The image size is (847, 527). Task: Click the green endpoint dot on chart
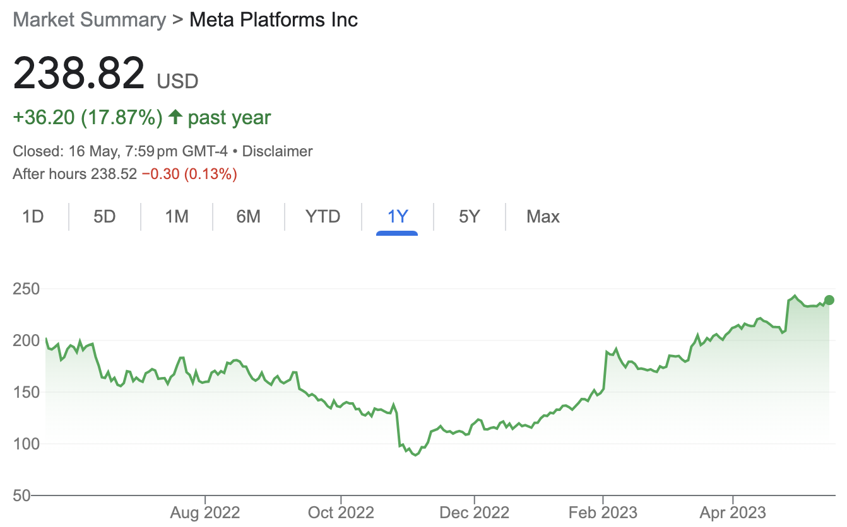point(829,300)
